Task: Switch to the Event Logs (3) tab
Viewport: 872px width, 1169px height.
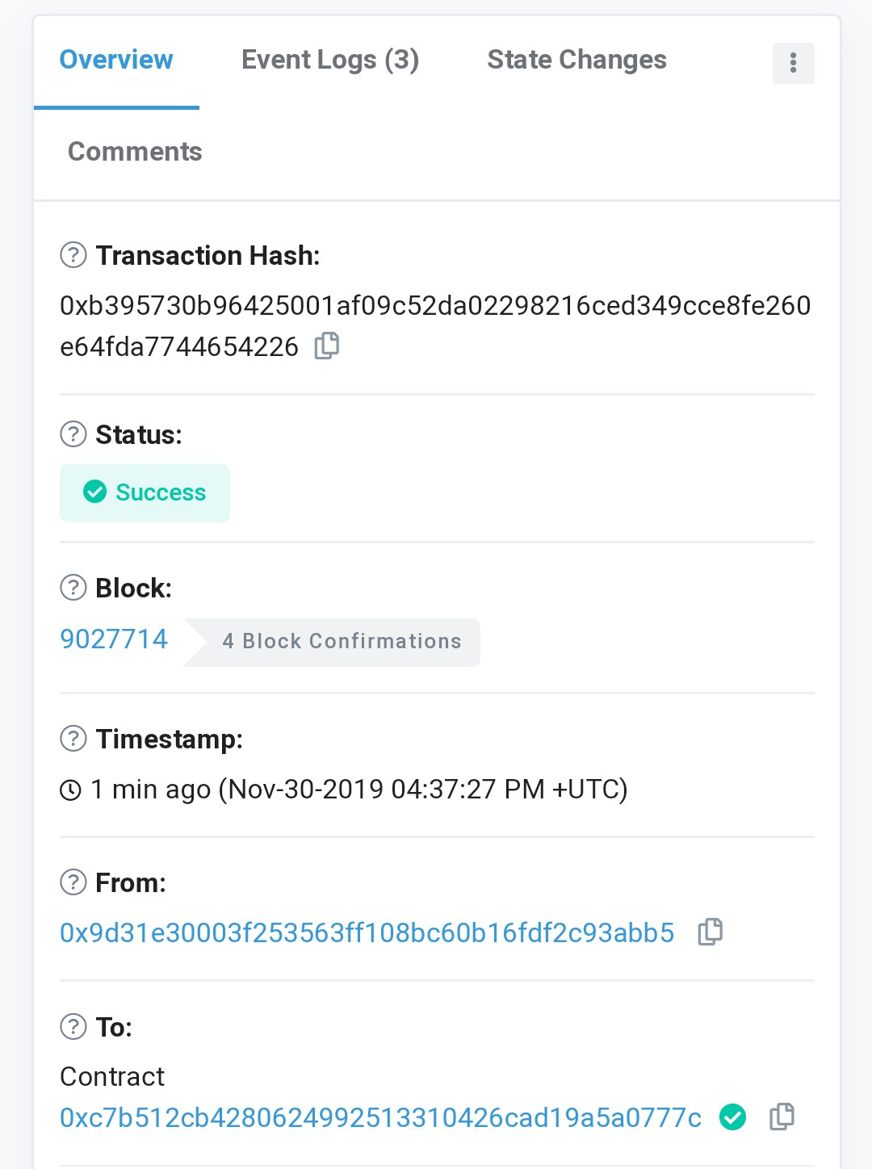Action: 330,60
